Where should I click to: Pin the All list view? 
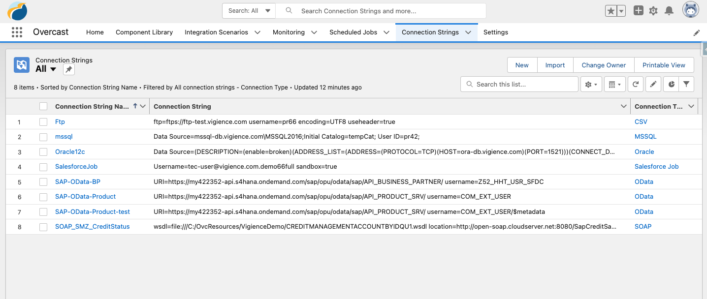click(x=69, y=69)
